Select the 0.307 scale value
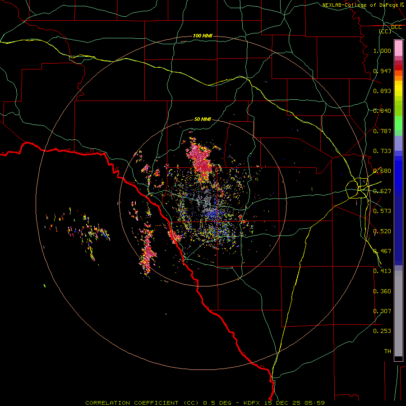The width and height of the screenshot is (406, 406). pyautogui.click(x=382, y=311)
